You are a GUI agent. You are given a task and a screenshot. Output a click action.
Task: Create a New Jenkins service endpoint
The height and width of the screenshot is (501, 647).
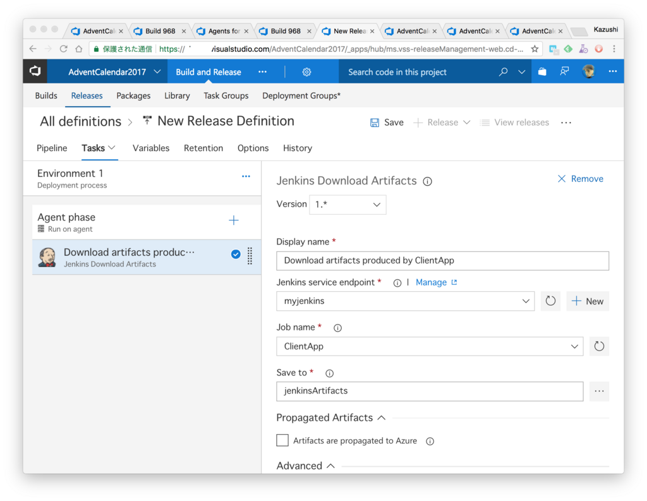click(x=588, y=301)
